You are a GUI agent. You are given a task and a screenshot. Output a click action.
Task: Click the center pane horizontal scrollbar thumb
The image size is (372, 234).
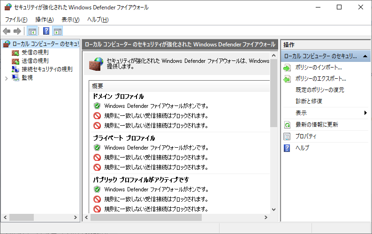[146, 218]
